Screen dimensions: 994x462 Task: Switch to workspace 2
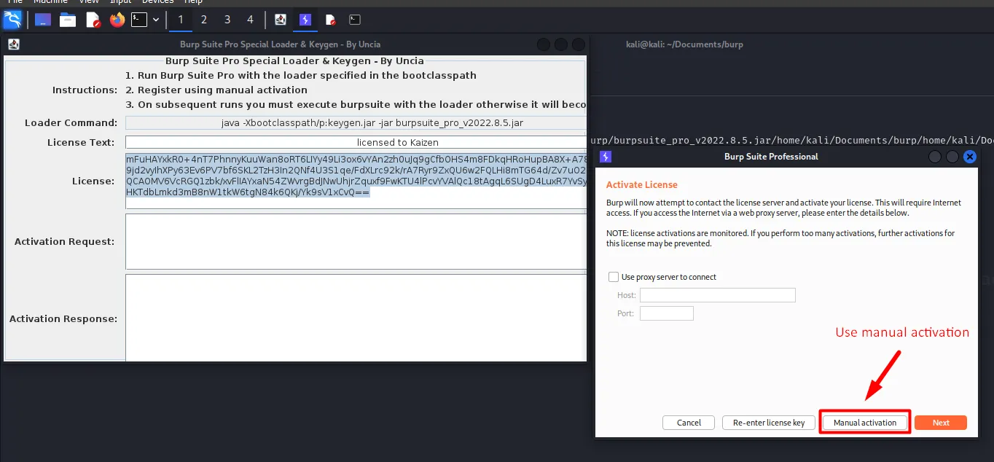click(x=204, y=20)
